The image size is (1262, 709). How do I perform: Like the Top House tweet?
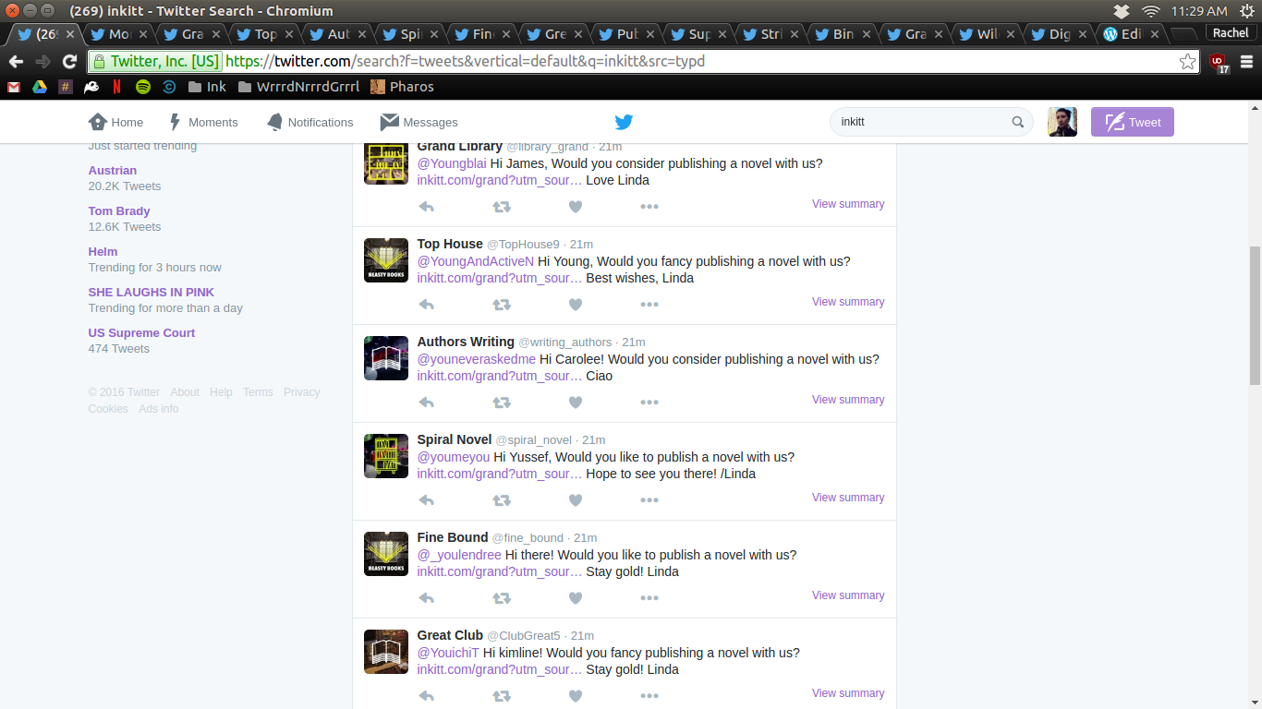pyautogui.click(x=575, y=305)
